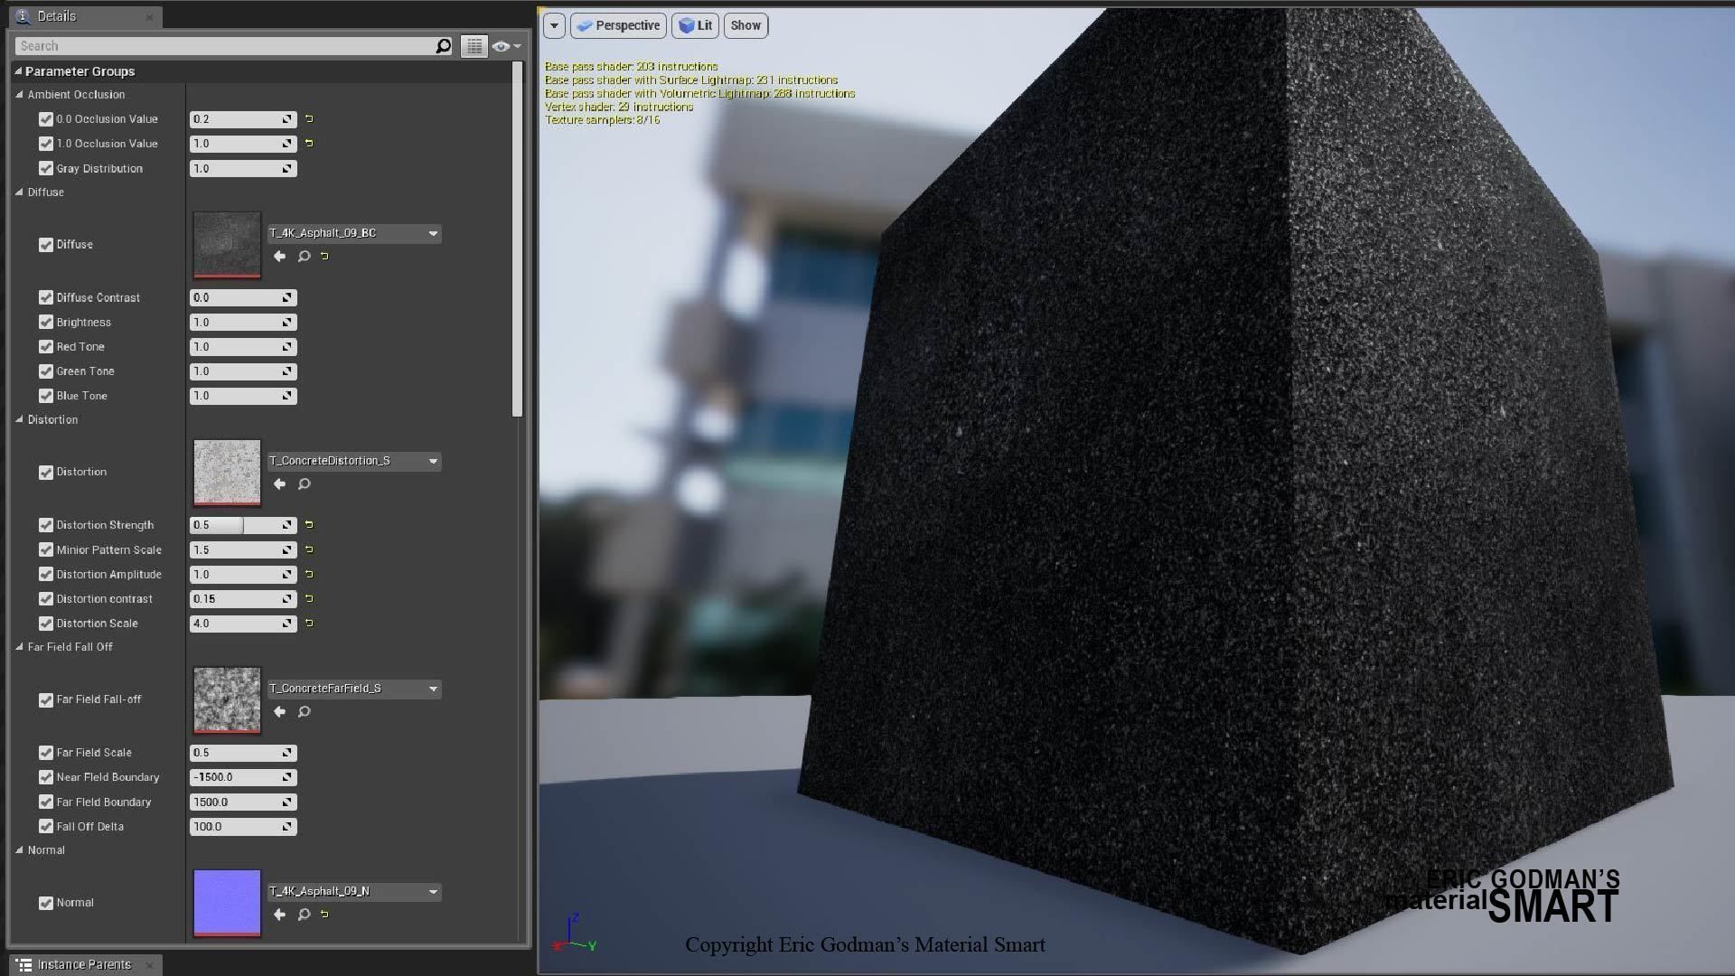This screenshot has width=1735, height=976.
Task: Open the Instance Parents tab
Action: pos(85,964)
